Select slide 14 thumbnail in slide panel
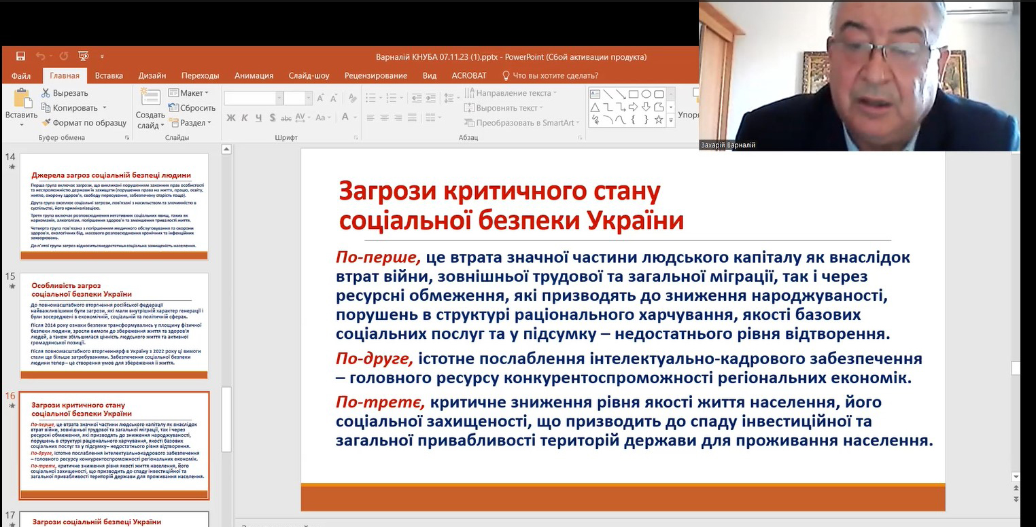Viewport: 1036px width, 527px height. (114, 206)
